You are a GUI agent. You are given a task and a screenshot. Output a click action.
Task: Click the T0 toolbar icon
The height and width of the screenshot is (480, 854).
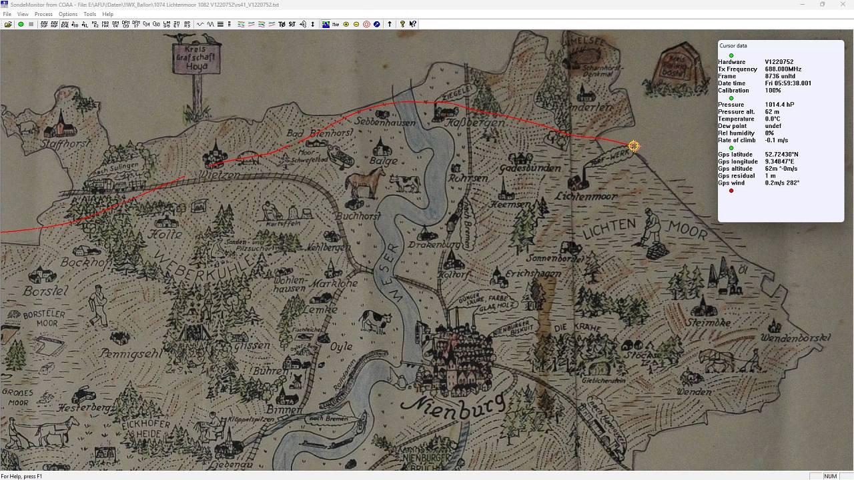tap(282, 24)
